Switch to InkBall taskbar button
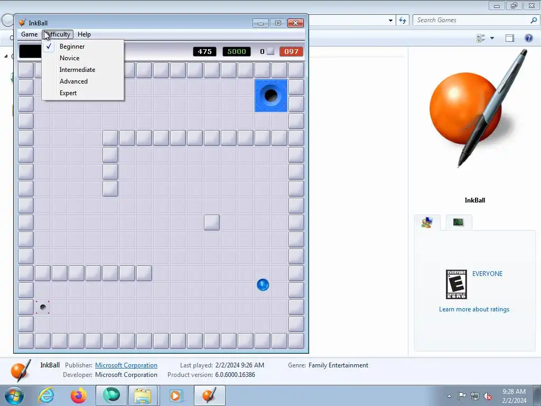The image size is (541, 406). pyautogui.click(x=210, y=395)
